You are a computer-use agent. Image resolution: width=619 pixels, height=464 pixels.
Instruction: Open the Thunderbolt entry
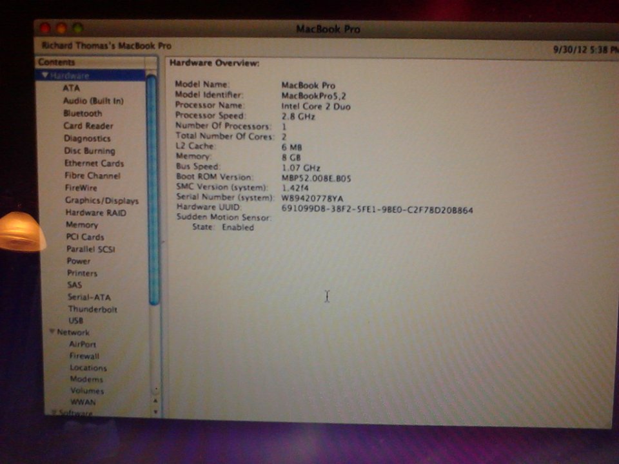coord(93,309)
